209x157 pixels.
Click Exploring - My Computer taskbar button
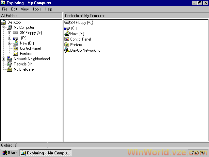46,153
